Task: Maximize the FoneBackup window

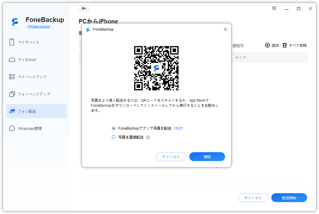Action: (x=298, y=9)
